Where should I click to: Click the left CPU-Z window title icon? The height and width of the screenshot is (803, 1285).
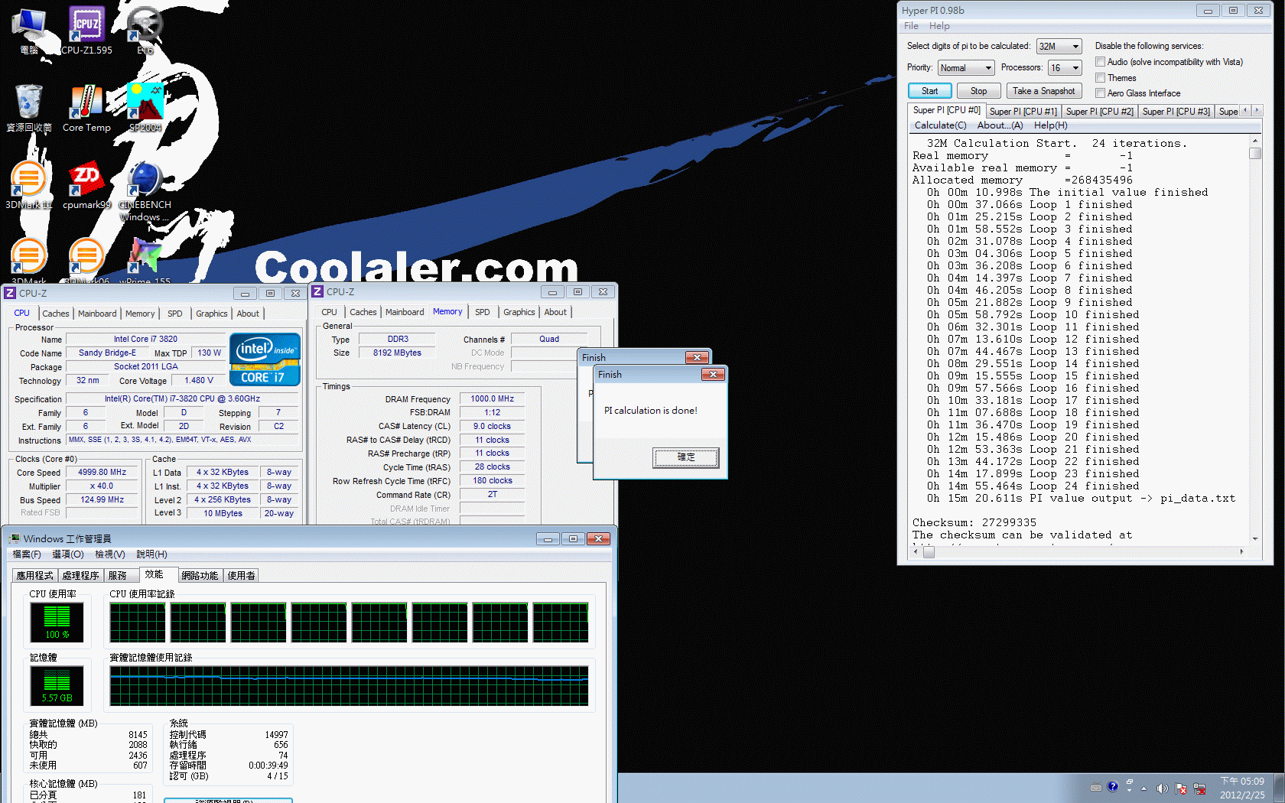click(10, 293)
